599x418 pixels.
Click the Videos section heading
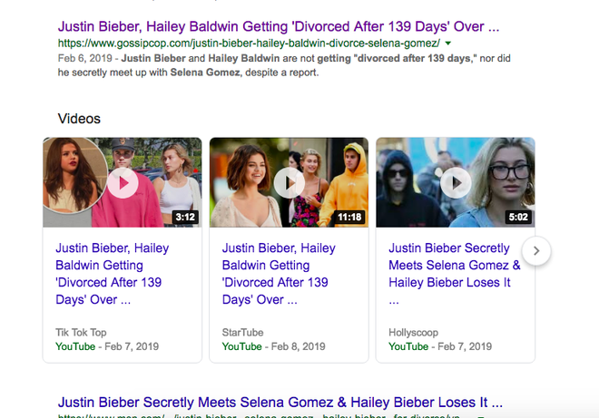(79, 119)
